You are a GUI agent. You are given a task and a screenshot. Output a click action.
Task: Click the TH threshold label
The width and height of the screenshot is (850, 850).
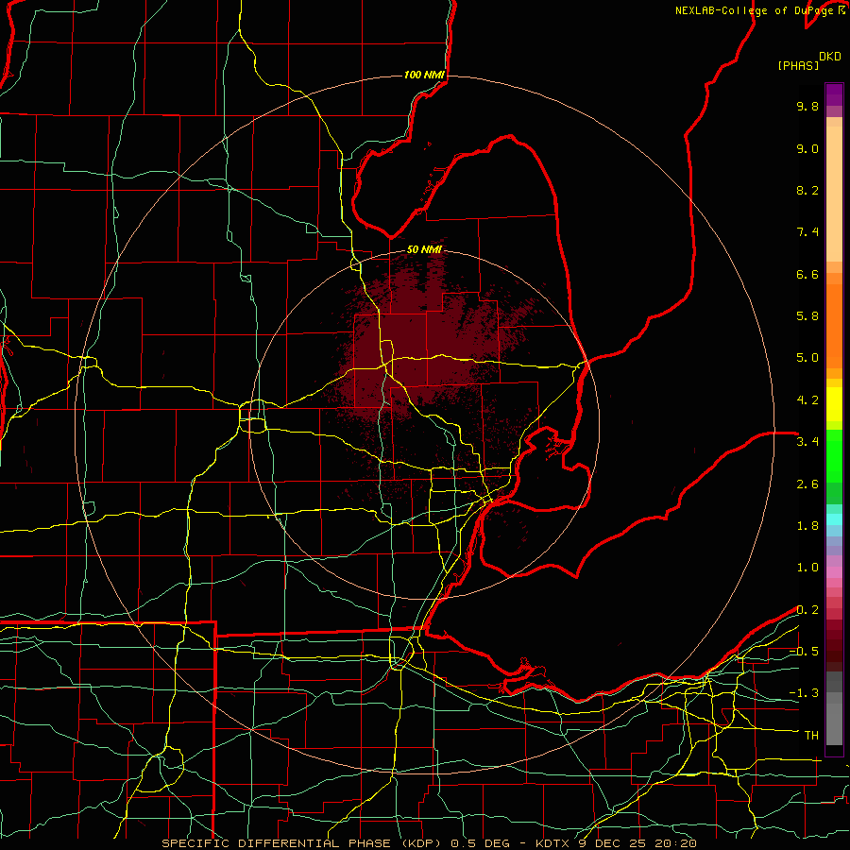click(811, 736)
